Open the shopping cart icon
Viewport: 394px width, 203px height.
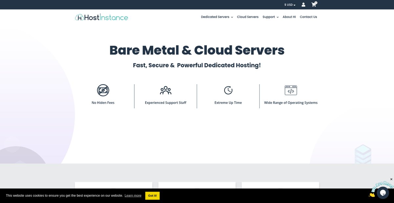pyautogui.click(x=314, y=5)
